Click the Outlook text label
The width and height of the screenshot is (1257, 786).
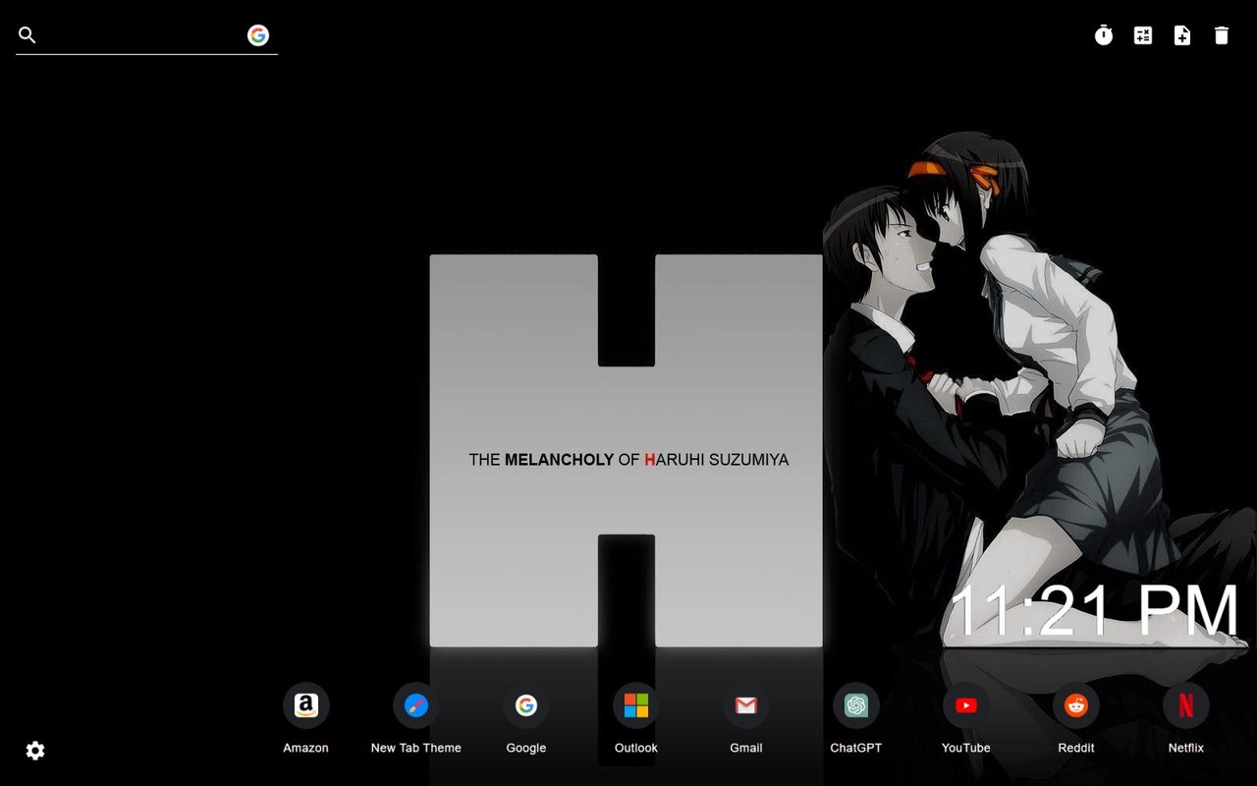[x=636, y=748]
